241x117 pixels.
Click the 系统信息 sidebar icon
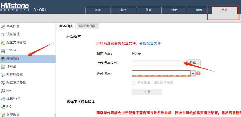[x=3, y=26]
